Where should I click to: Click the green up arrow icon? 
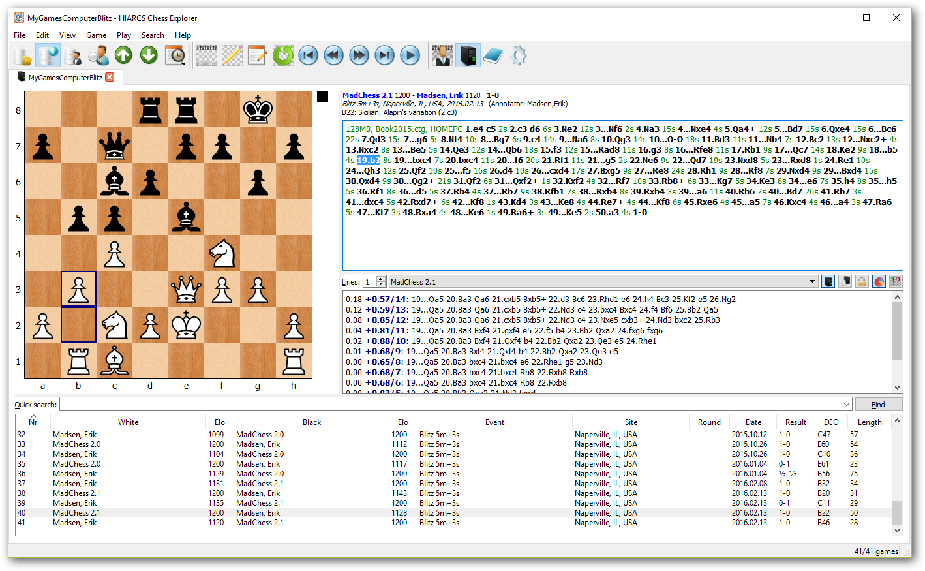(123, 55)
